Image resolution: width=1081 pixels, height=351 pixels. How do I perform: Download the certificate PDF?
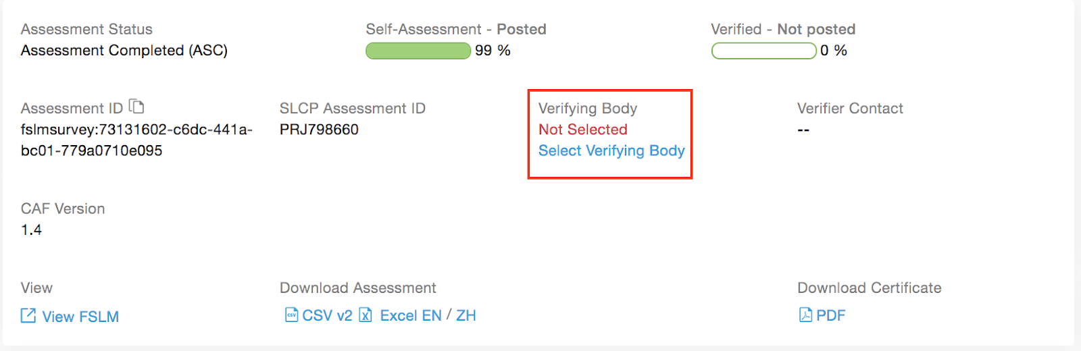[x=830, y=315]
